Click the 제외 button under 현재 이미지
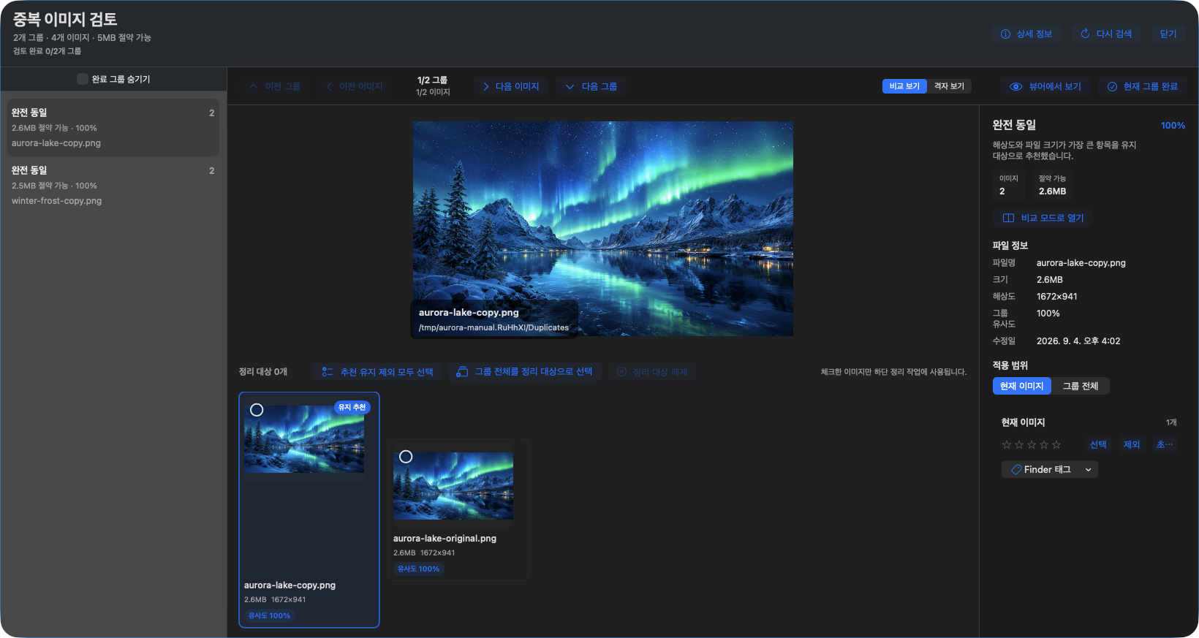 pyautogui.click(x=1132, y=444)
